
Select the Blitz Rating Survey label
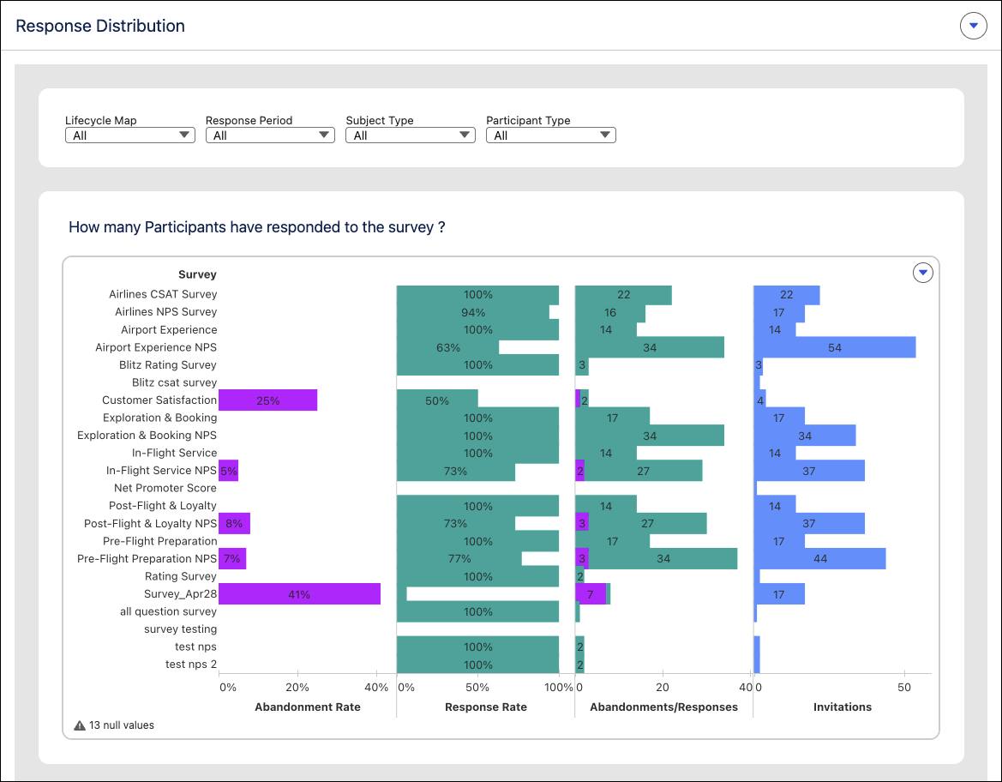(x=168, y=365)
